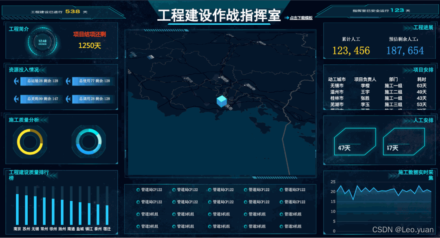440x238 pixels.
Task: Select the 63天 duration cell
Action: (422, 85)
